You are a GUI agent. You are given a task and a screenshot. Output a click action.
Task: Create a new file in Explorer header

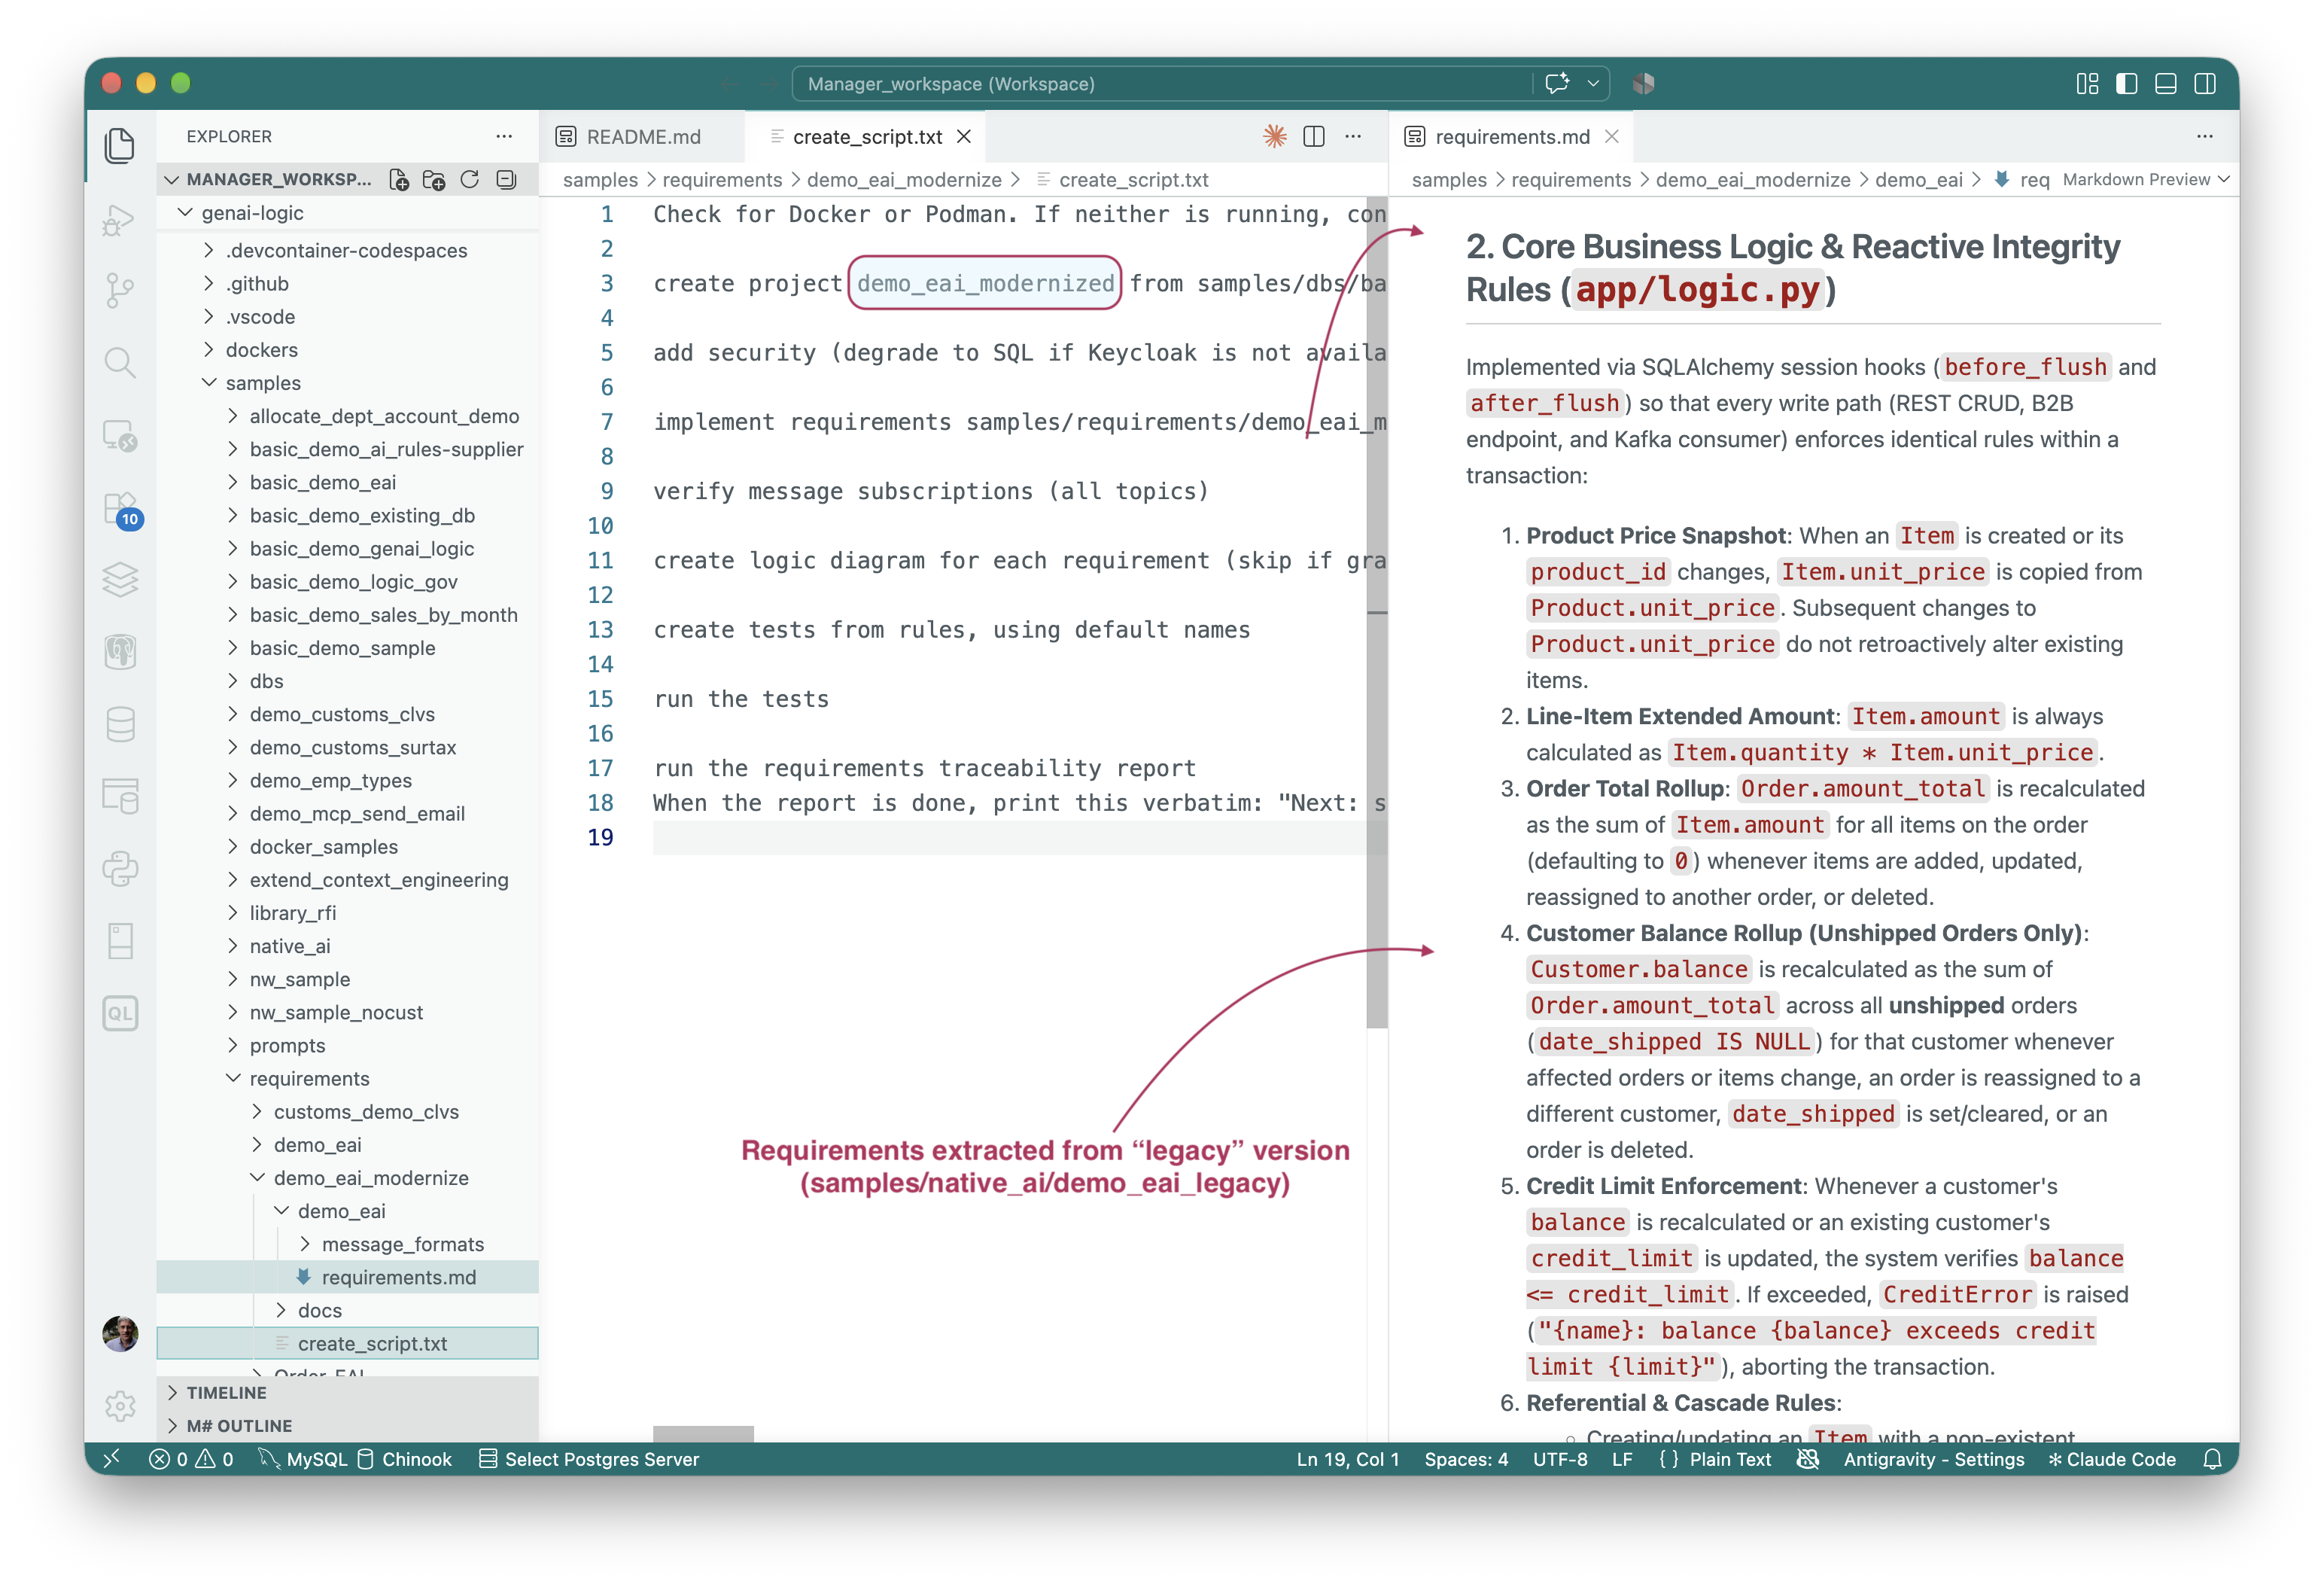[399, 179]
